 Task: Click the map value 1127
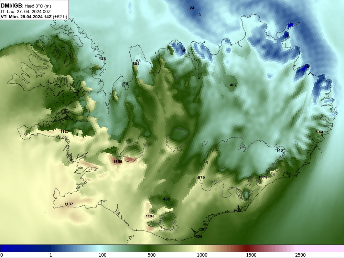(x=65, y=131)
